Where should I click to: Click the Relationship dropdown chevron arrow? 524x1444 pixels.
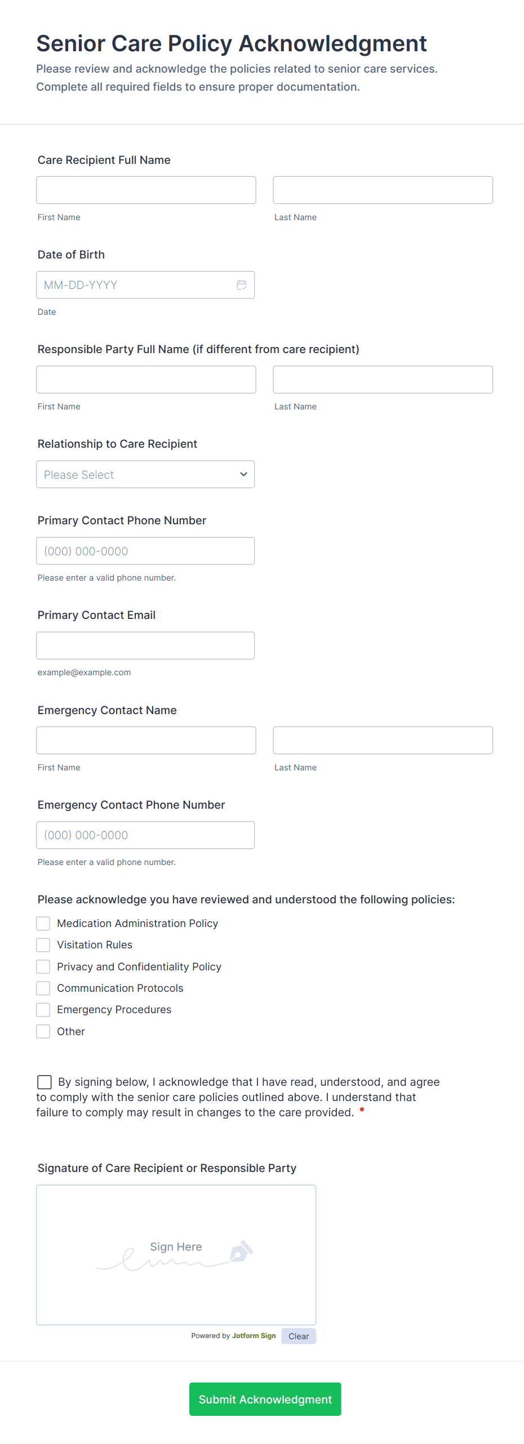pyautogui.click(x=243, y=474)
